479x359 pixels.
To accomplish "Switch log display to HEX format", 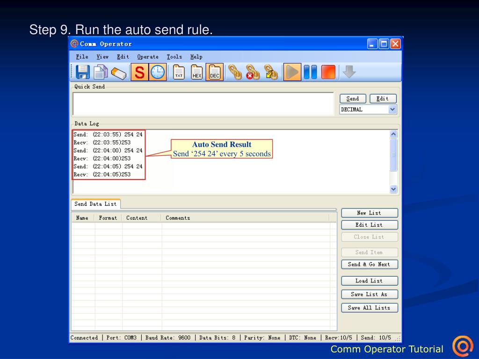I will pyautogui.click(x=197, y=72).
